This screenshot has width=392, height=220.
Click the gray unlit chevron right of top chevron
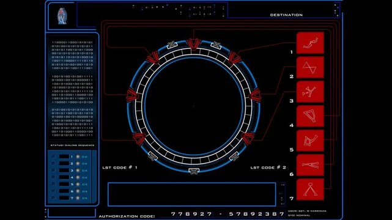point(216,45)
